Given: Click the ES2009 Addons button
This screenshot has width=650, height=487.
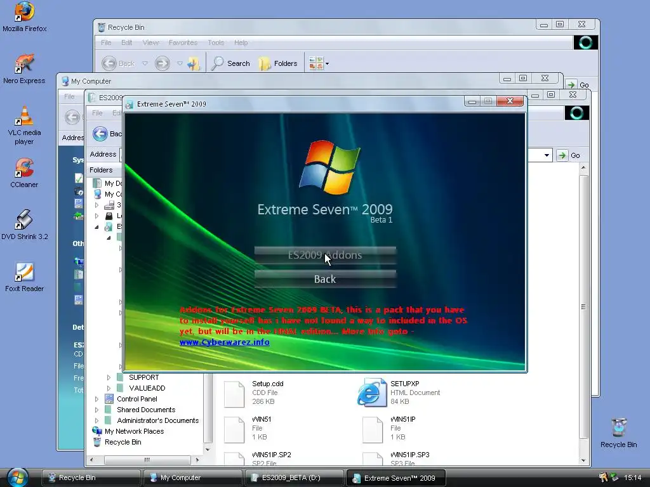Looking at the screenshot, I should [x=325, y=255].
